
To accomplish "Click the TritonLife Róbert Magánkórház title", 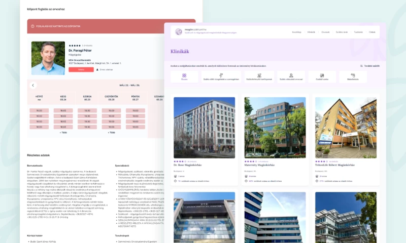I will (x=335, y=165).
